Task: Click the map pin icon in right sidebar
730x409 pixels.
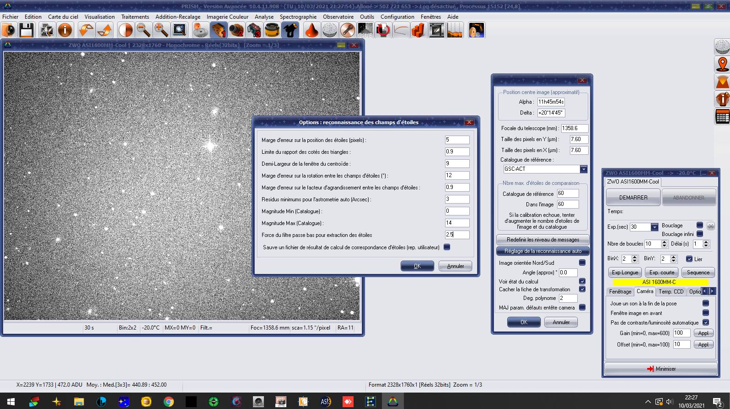Action: coord(722,64)
